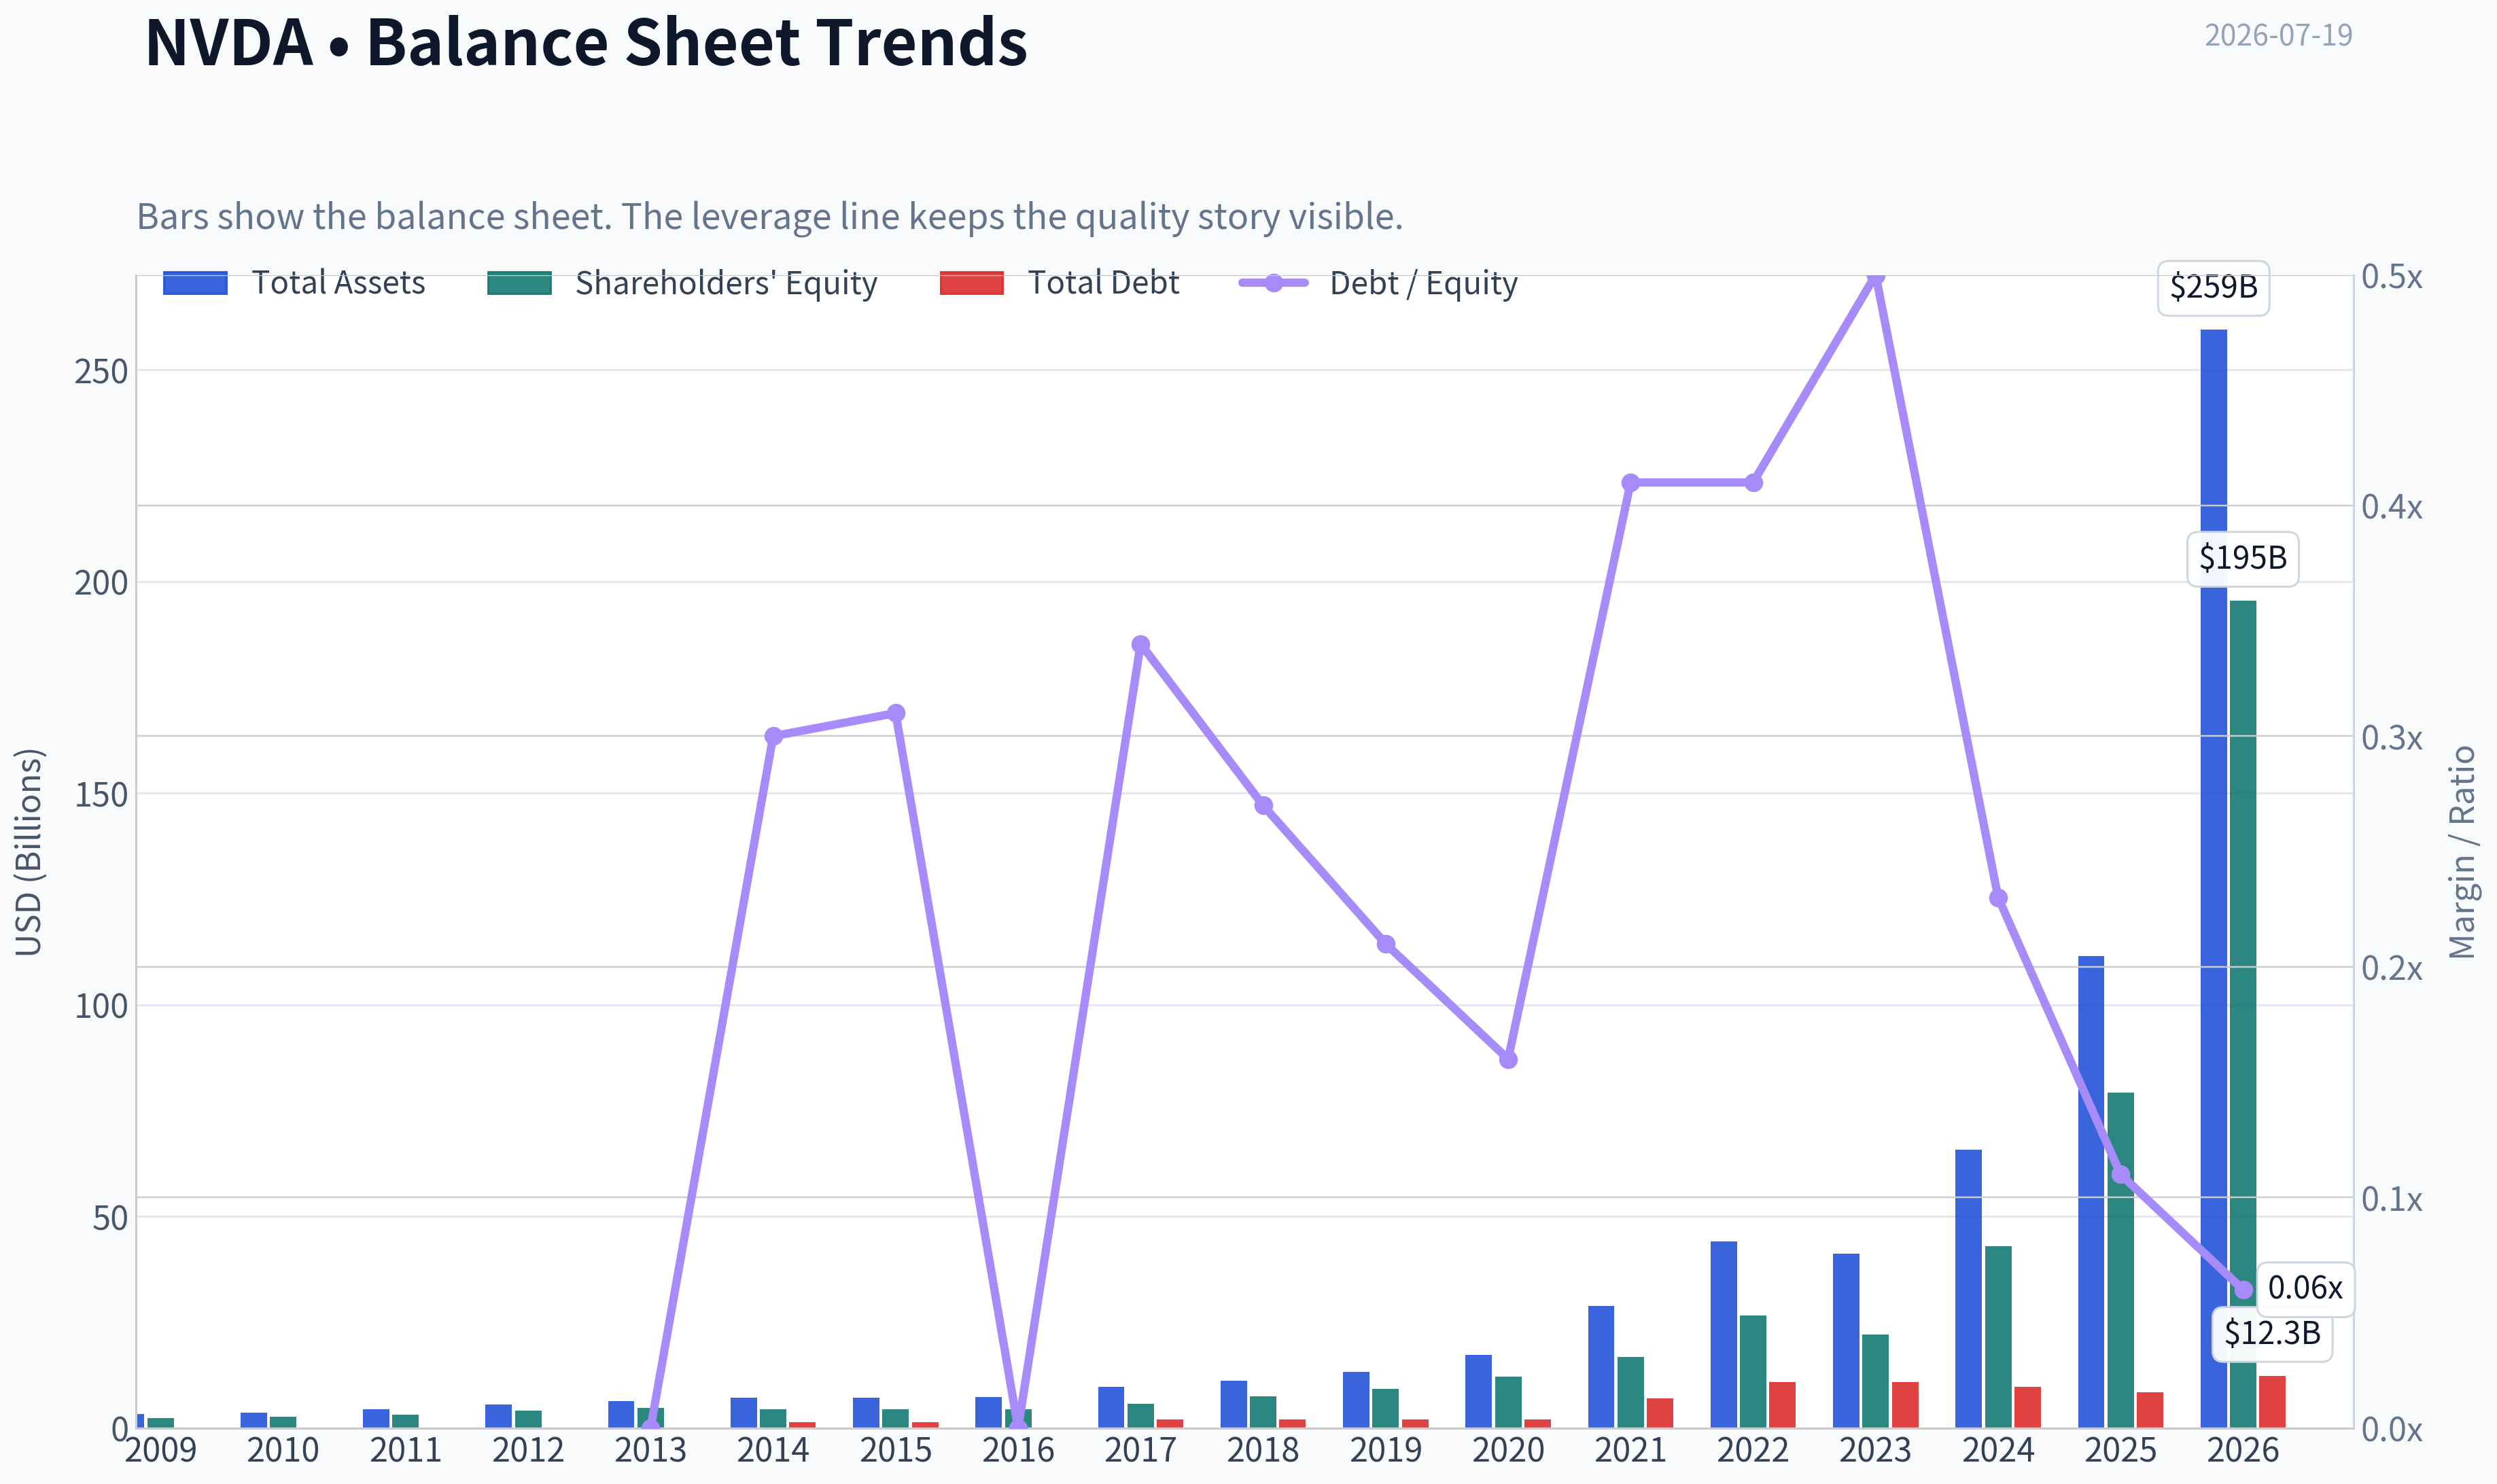
Task: Click the 0.06x ratio label
Action: tap(2305, 1288)
